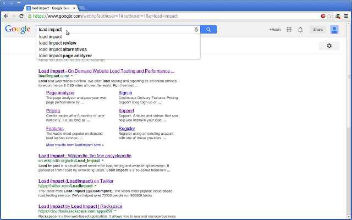Open Load Impact by Rackspace result
This screenshot has width=352, height=220.
click(x=80, y=206)
